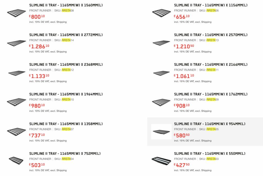Open Slimline II Tray 1165mm x 2772mm link
Image resolution: width=263 pixels, height=176 pixels.
point(66,35)
